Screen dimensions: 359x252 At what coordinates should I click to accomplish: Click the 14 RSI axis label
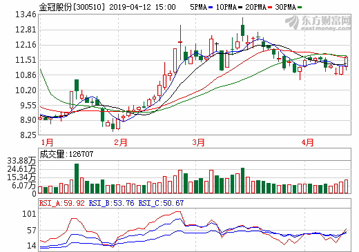[x=32, y=246]
